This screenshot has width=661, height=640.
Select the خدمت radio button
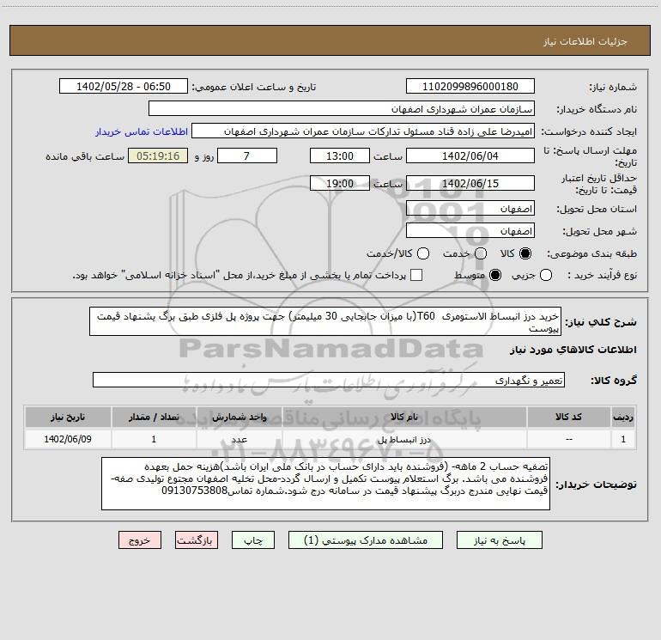tap(481, 253)
